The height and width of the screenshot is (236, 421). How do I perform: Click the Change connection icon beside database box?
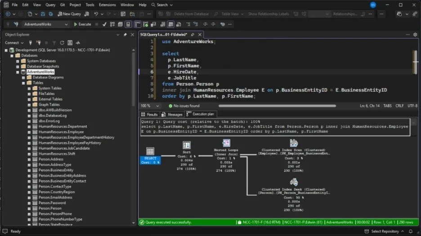click(x=16, y=24)
